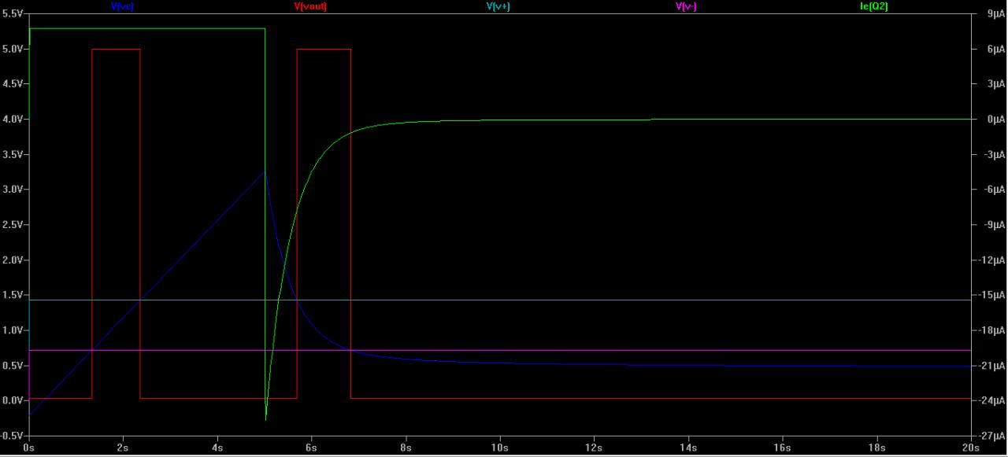
Task: Click the 3µA right axis label
Action: tap(995, 83)
